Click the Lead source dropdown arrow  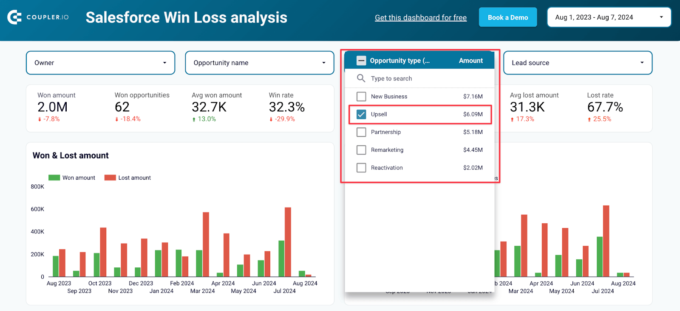[x=642, y=63]
